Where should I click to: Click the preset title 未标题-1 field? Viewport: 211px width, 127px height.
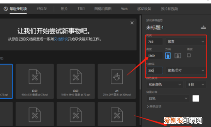172,28
